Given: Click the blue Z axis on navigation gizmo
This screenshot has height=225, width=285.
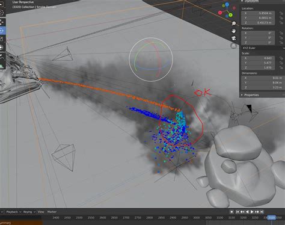Looking at the screenshot, I should (227, 4).
